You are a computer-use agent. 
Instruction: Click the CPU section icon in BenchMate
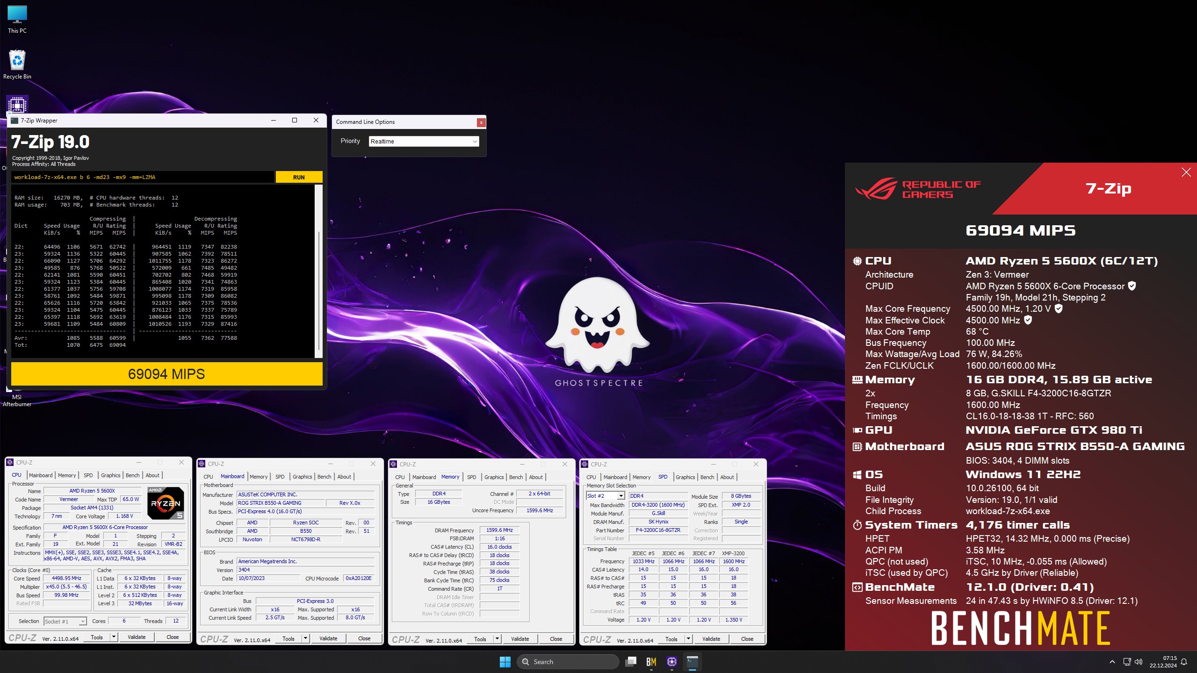click(857, 261)
